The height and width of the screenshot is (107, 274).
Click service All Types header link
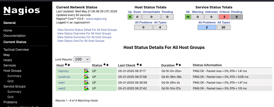pos(224,22)
